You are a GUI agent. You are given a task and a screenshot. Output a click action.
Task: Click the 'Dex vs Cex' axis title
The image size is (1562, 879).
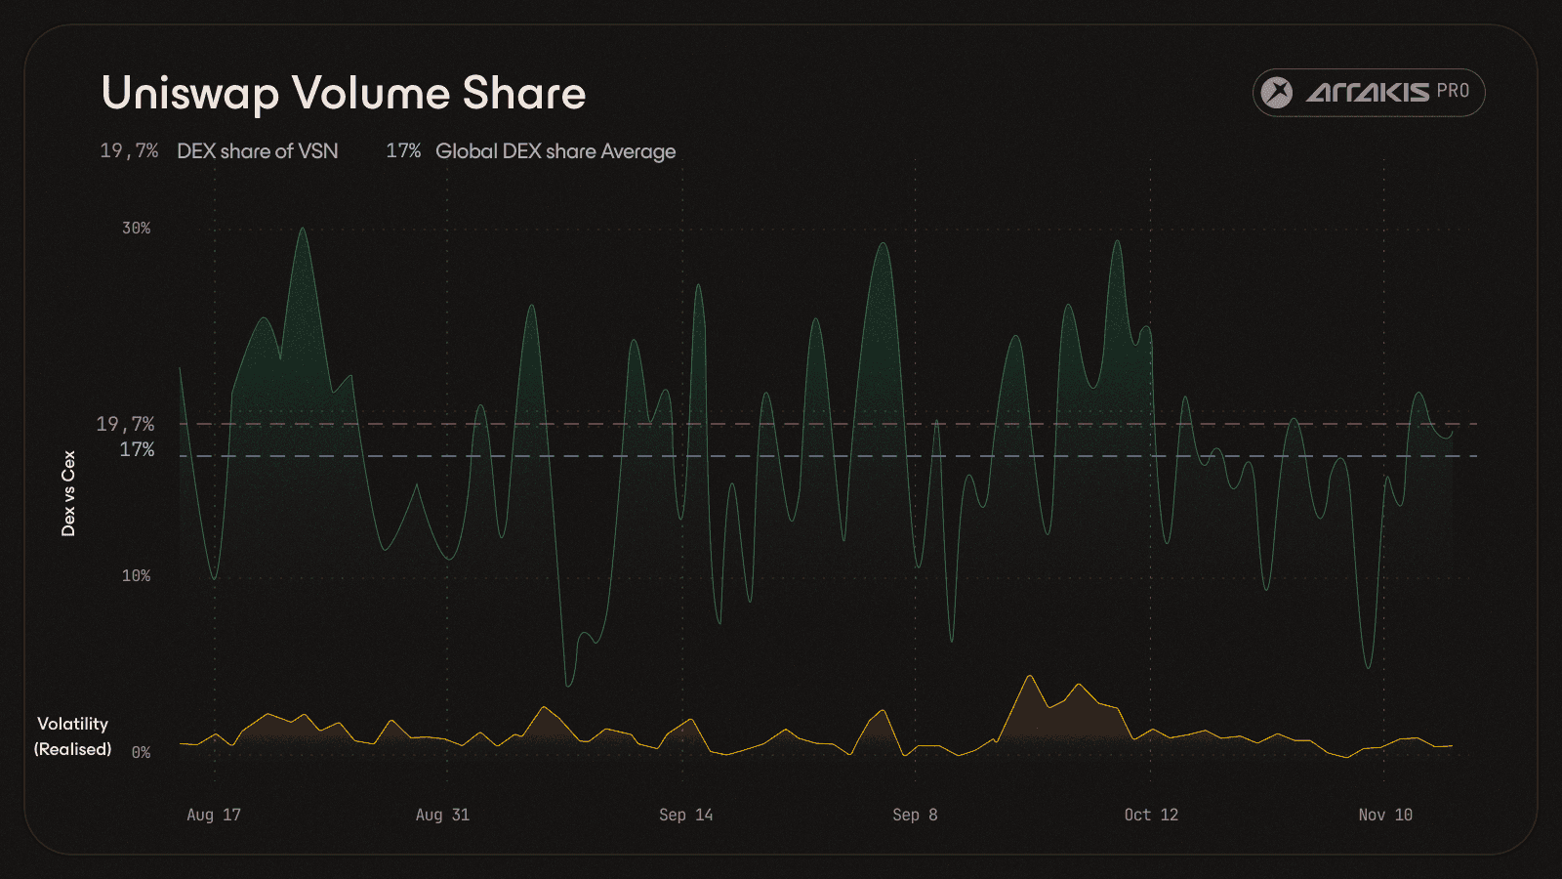click(68, 493)
